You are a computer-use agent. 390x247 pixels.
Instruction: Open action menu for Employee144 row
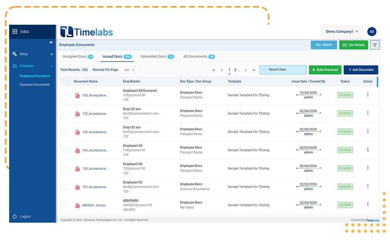click(x=368, y=150)
